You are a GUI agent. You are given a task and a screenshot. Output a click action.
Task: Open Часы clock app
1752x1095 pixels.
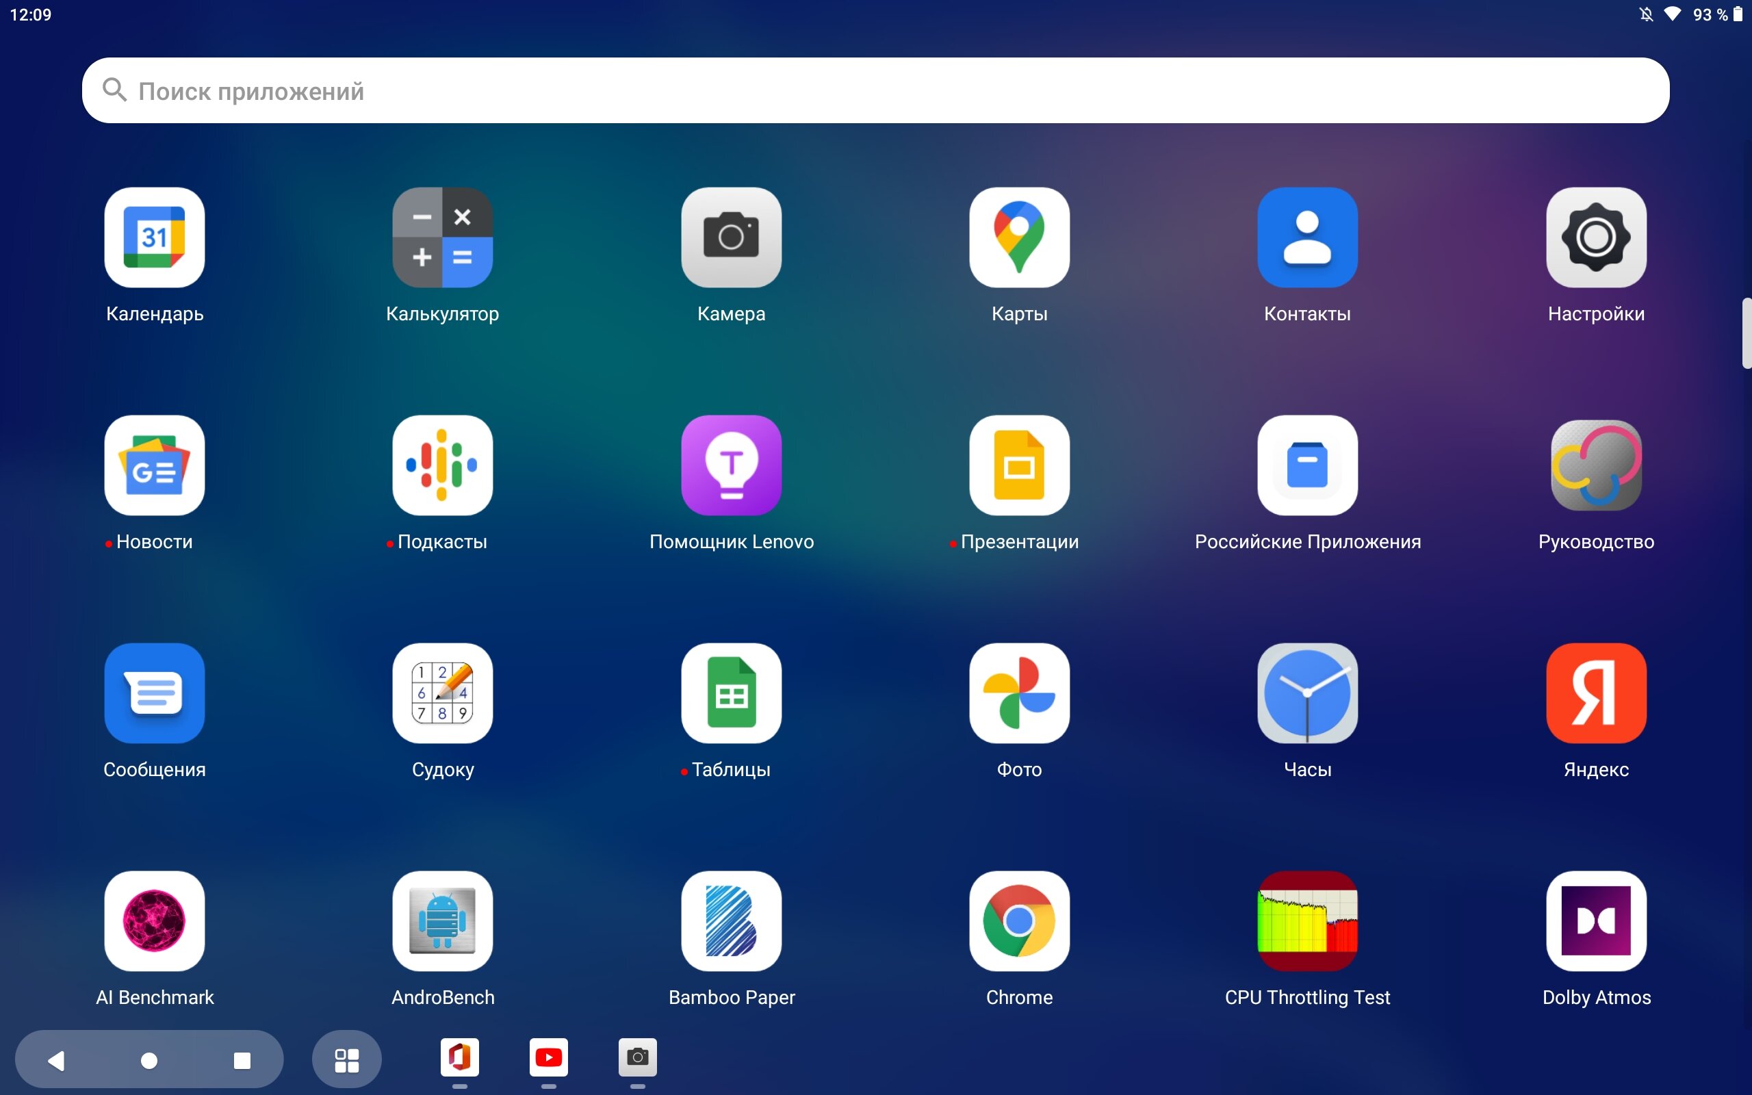[x=1307, y=693]
